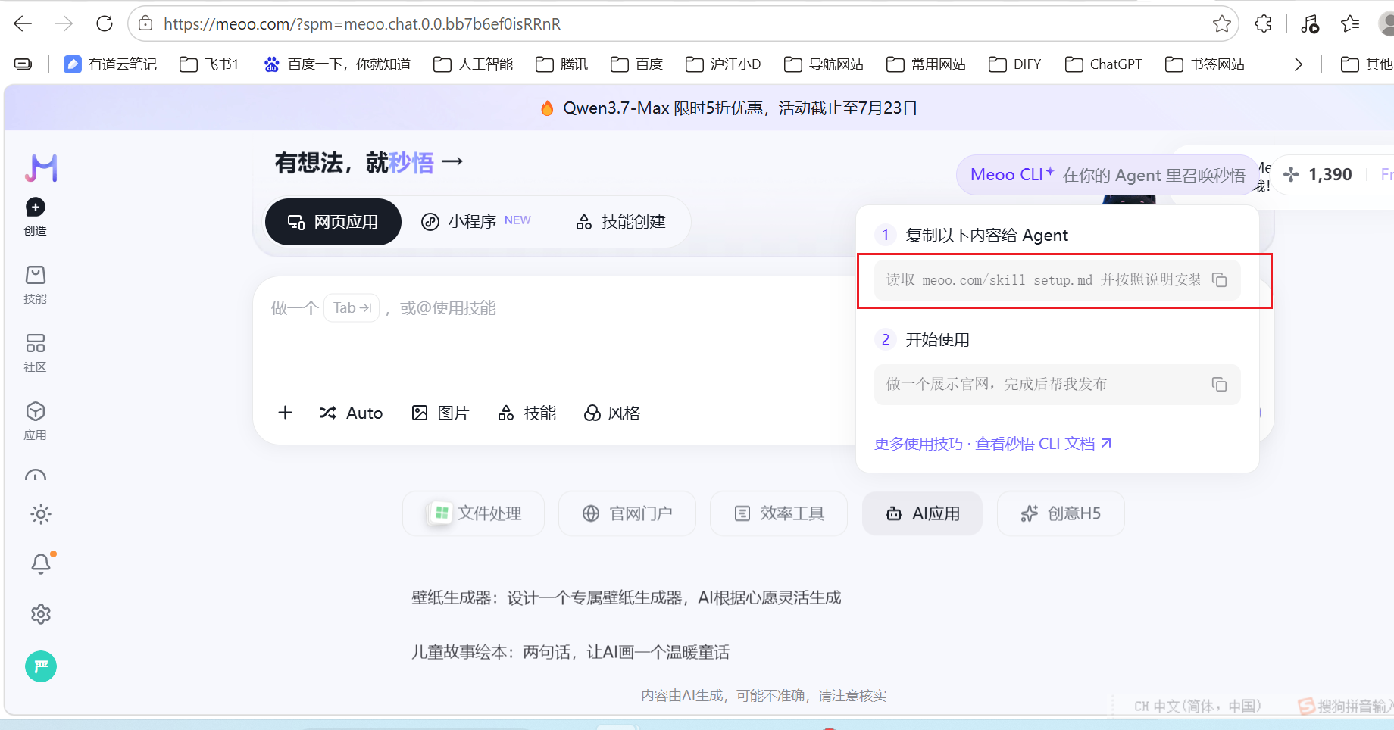Bookmark this page with star icon

pyautogui.click(x=1221, y=23)
